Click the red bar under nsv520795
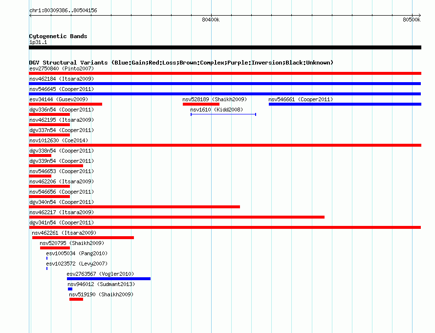Image resolution: width=435 pixels, height=333 pixels. coord(55,248)
